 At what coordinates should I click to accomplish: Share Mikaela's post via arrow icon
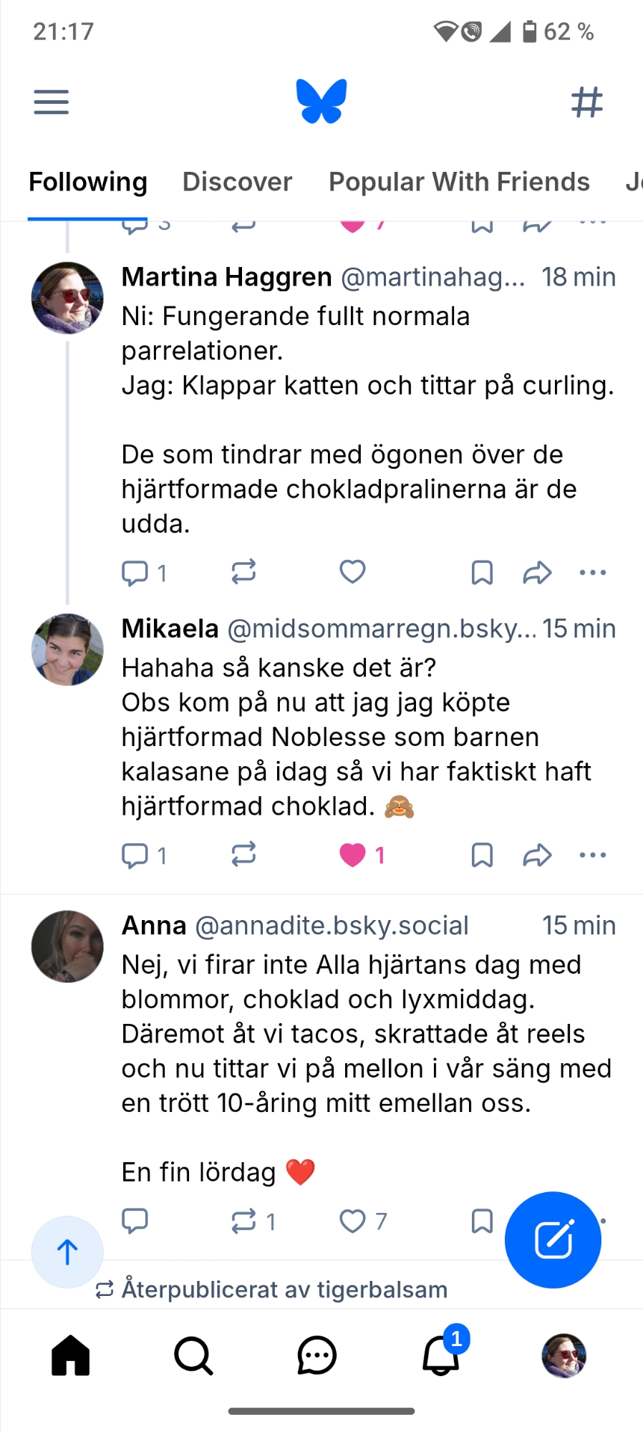click(x=537, y=855)
